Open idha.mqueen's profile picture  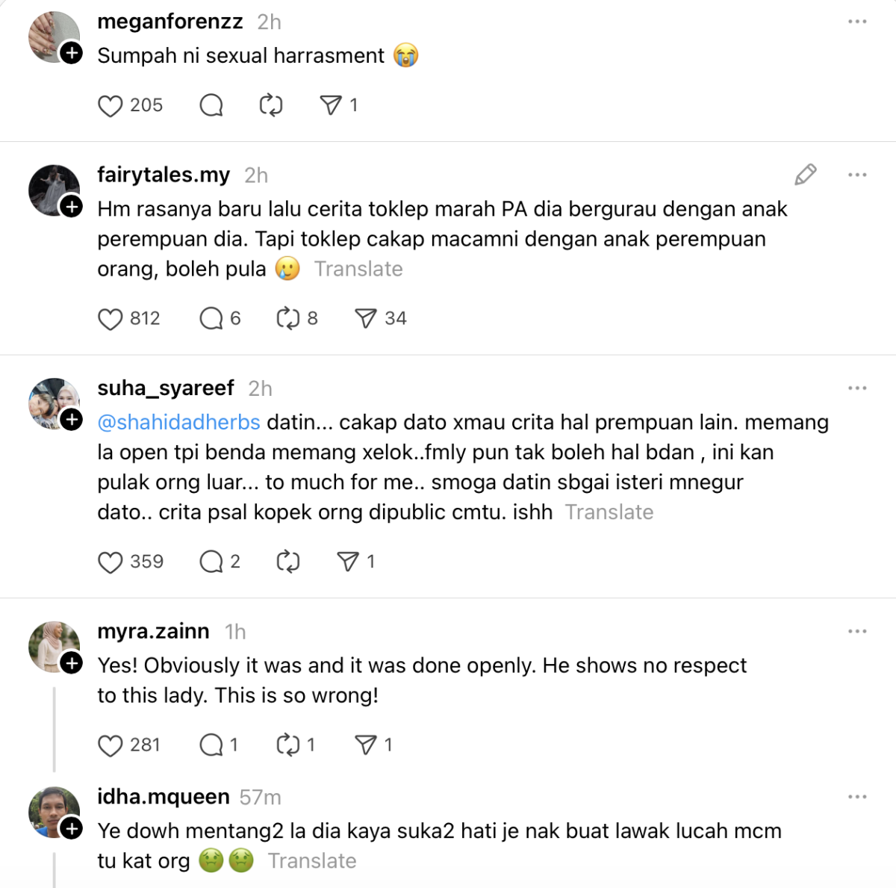[x=54, y=812]
